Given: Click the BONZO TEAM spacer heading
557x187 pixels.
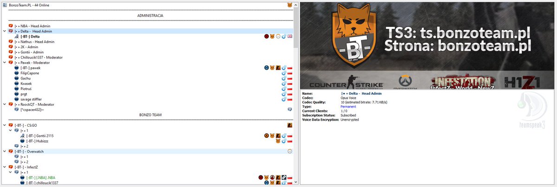Looking at the screenshot, I should (150, 115).
